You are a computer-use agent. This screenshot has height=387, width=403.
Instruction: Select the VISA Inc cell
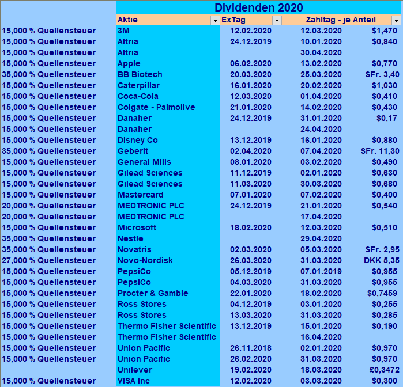tap(168, 381)
